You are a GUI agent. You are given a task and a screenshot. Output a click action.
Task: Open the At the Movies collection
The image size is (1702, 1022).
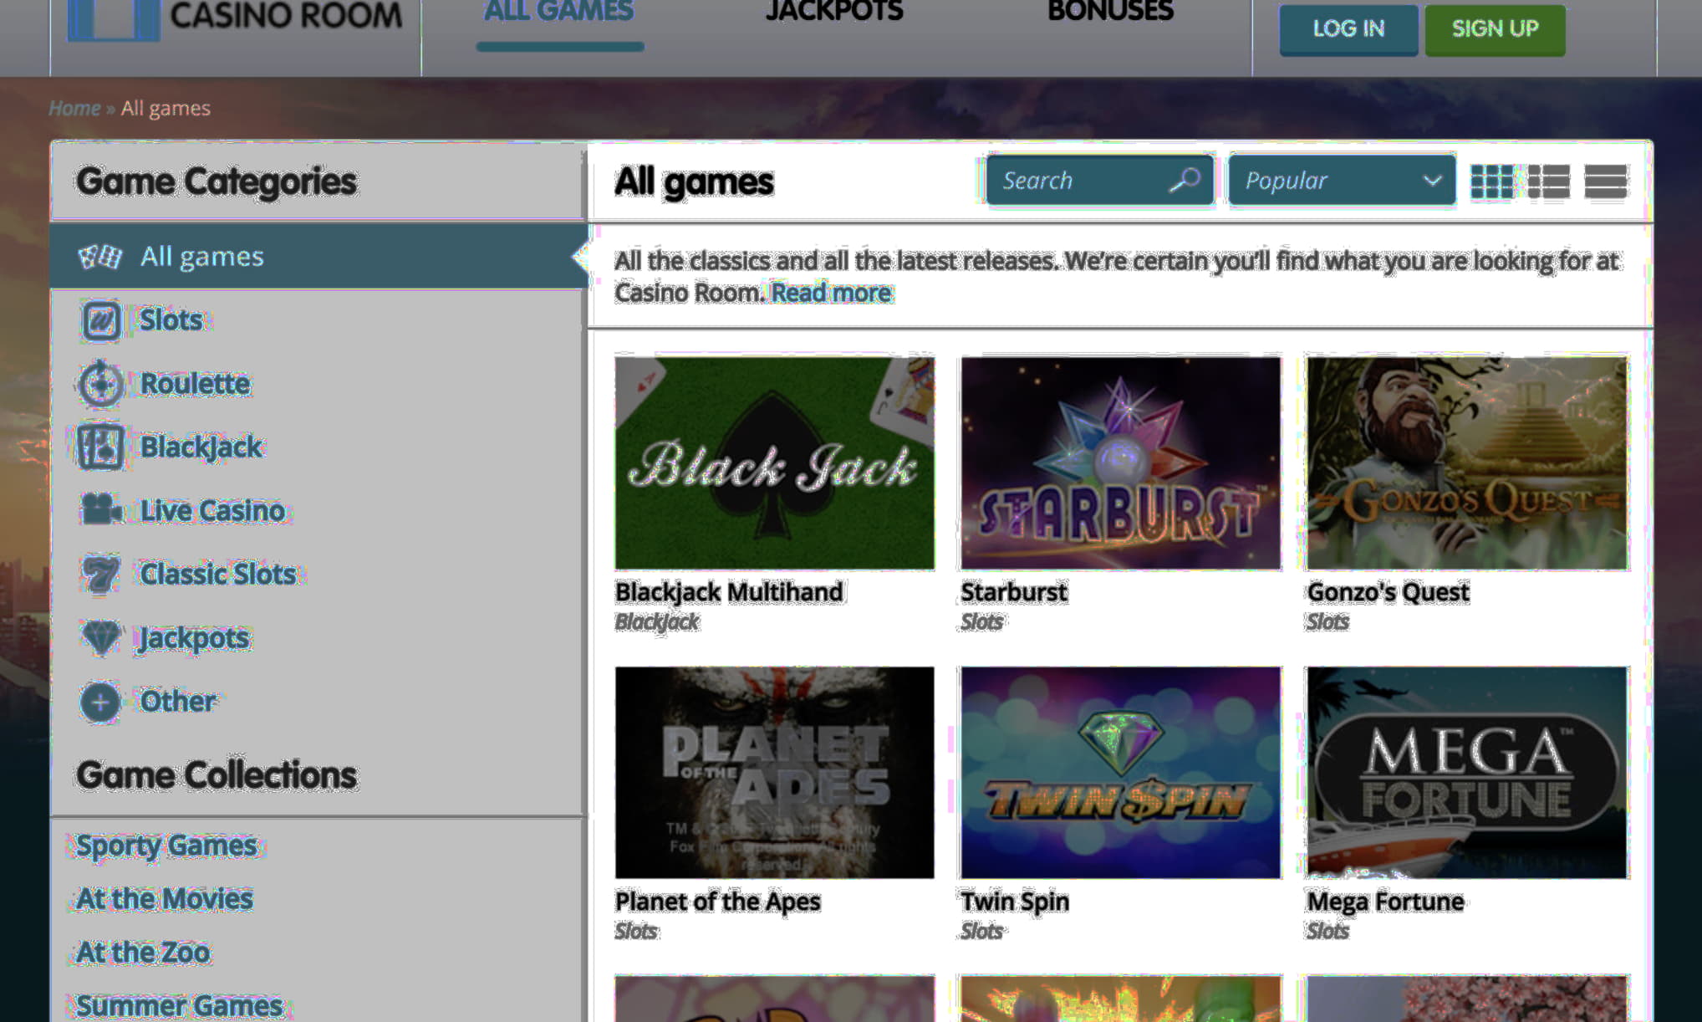[164, 898]
